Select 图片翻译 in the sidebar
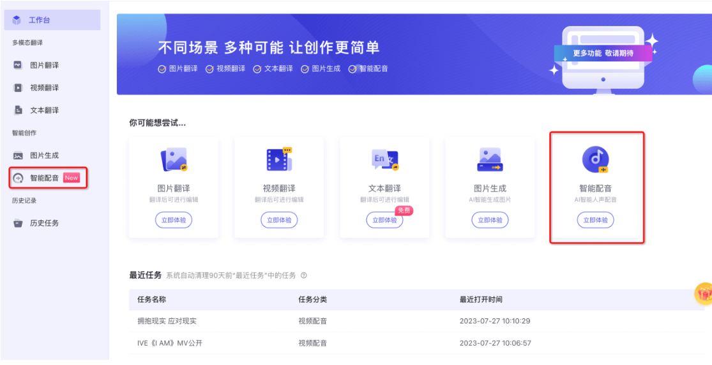Image resolution: width=712 pixels, height=365 pixels. 45,65
